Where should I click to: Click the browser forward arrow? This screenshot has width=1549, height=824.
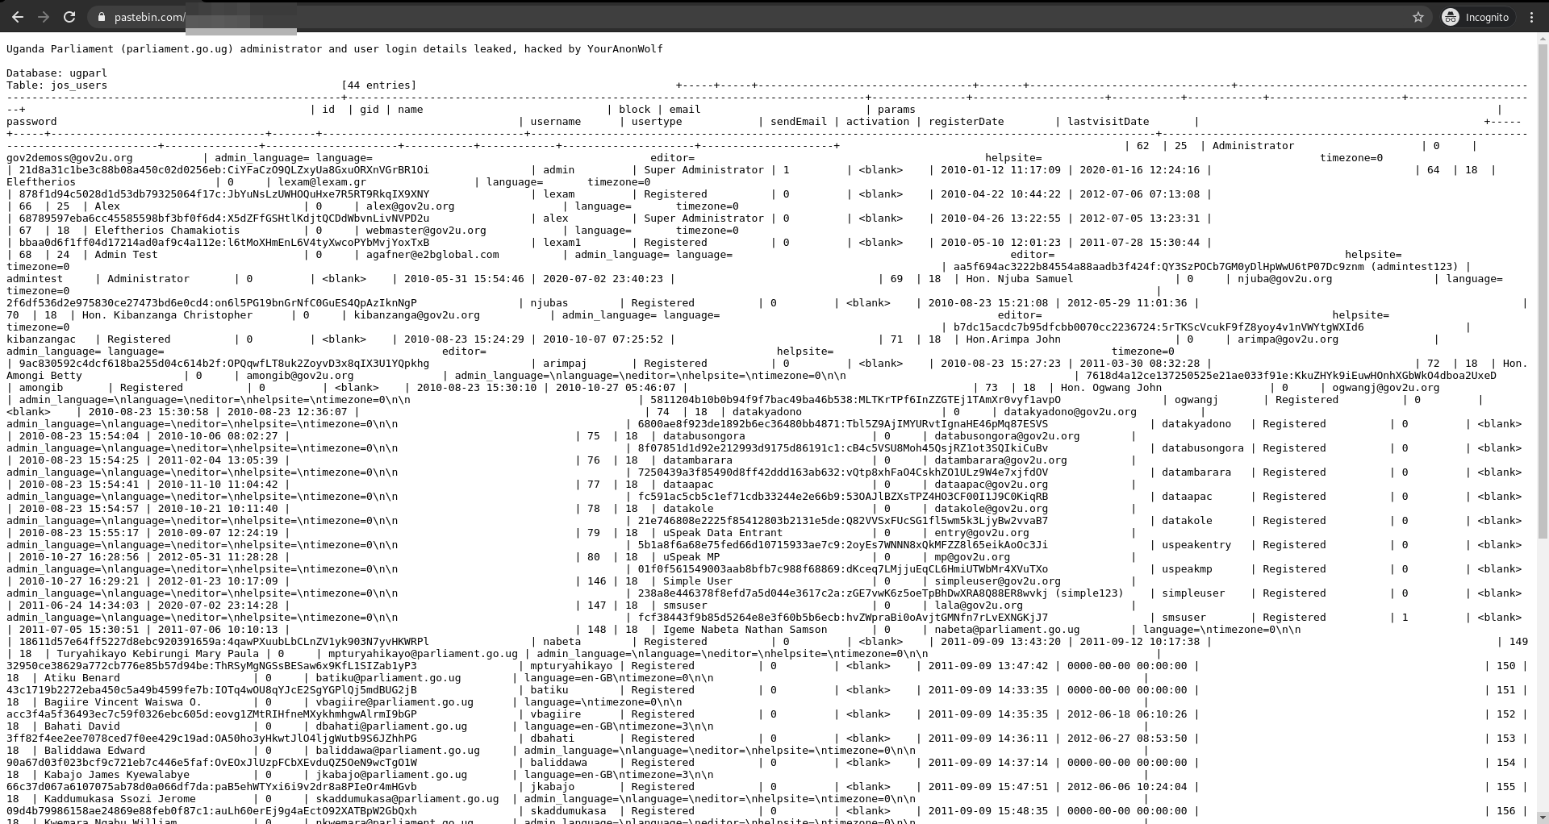[44, 17]
